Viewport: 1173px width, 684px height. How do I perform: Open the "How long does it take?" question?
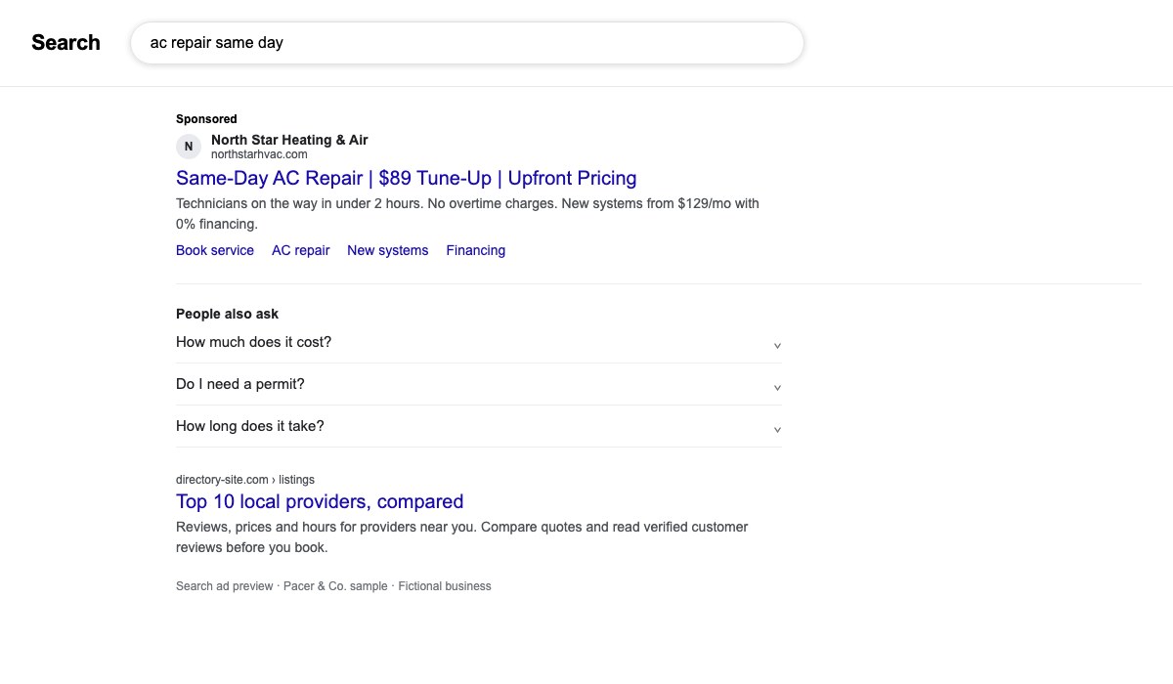pyautogui.click(x=479, y=426)
